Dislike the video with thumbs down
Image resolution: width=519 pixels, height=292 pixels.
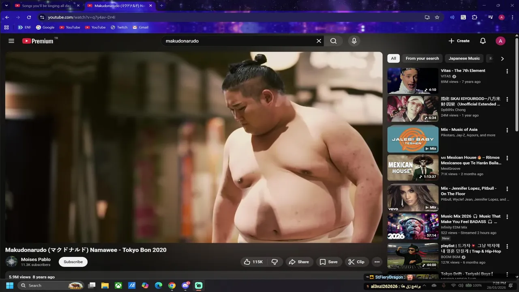pyautogui.click(x=275, y=262)
